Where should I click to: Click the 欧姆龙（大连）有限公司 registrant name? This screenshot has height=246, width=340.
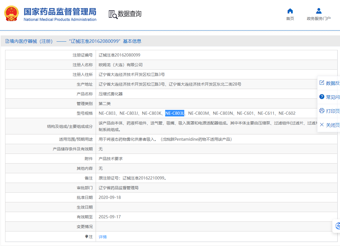(x=120, y=65)
